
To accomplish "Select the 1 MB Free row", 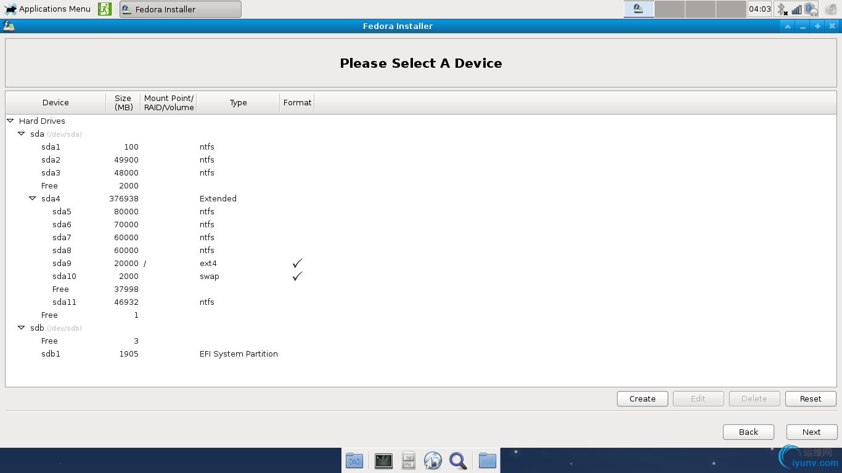I will [421, 315].
